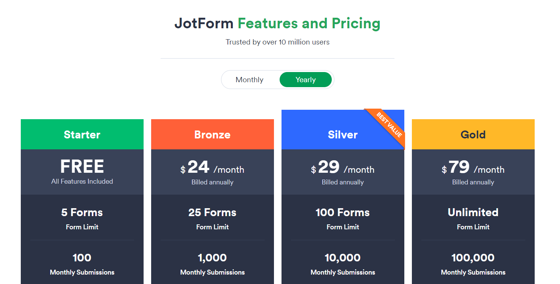Select the Gold plan header
Image resolution: width=560 pixels, height=284 pixels.
(x=473, y=134)
